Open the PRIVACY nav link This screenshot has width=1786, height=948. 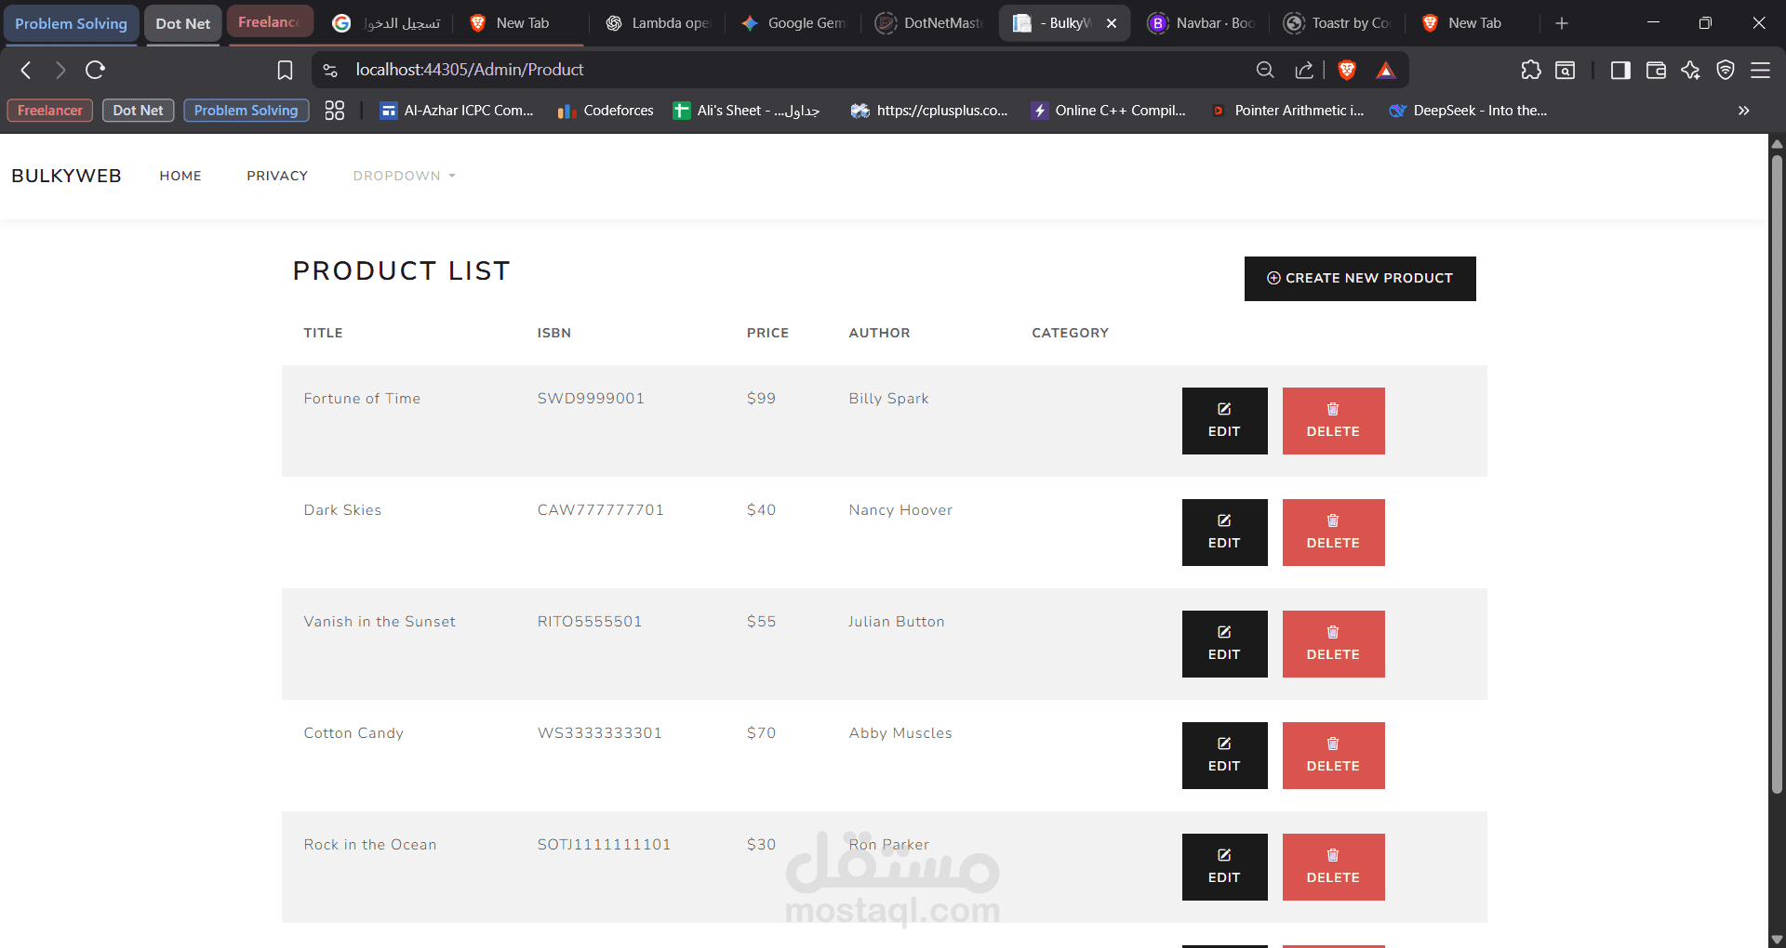[277, 176]
